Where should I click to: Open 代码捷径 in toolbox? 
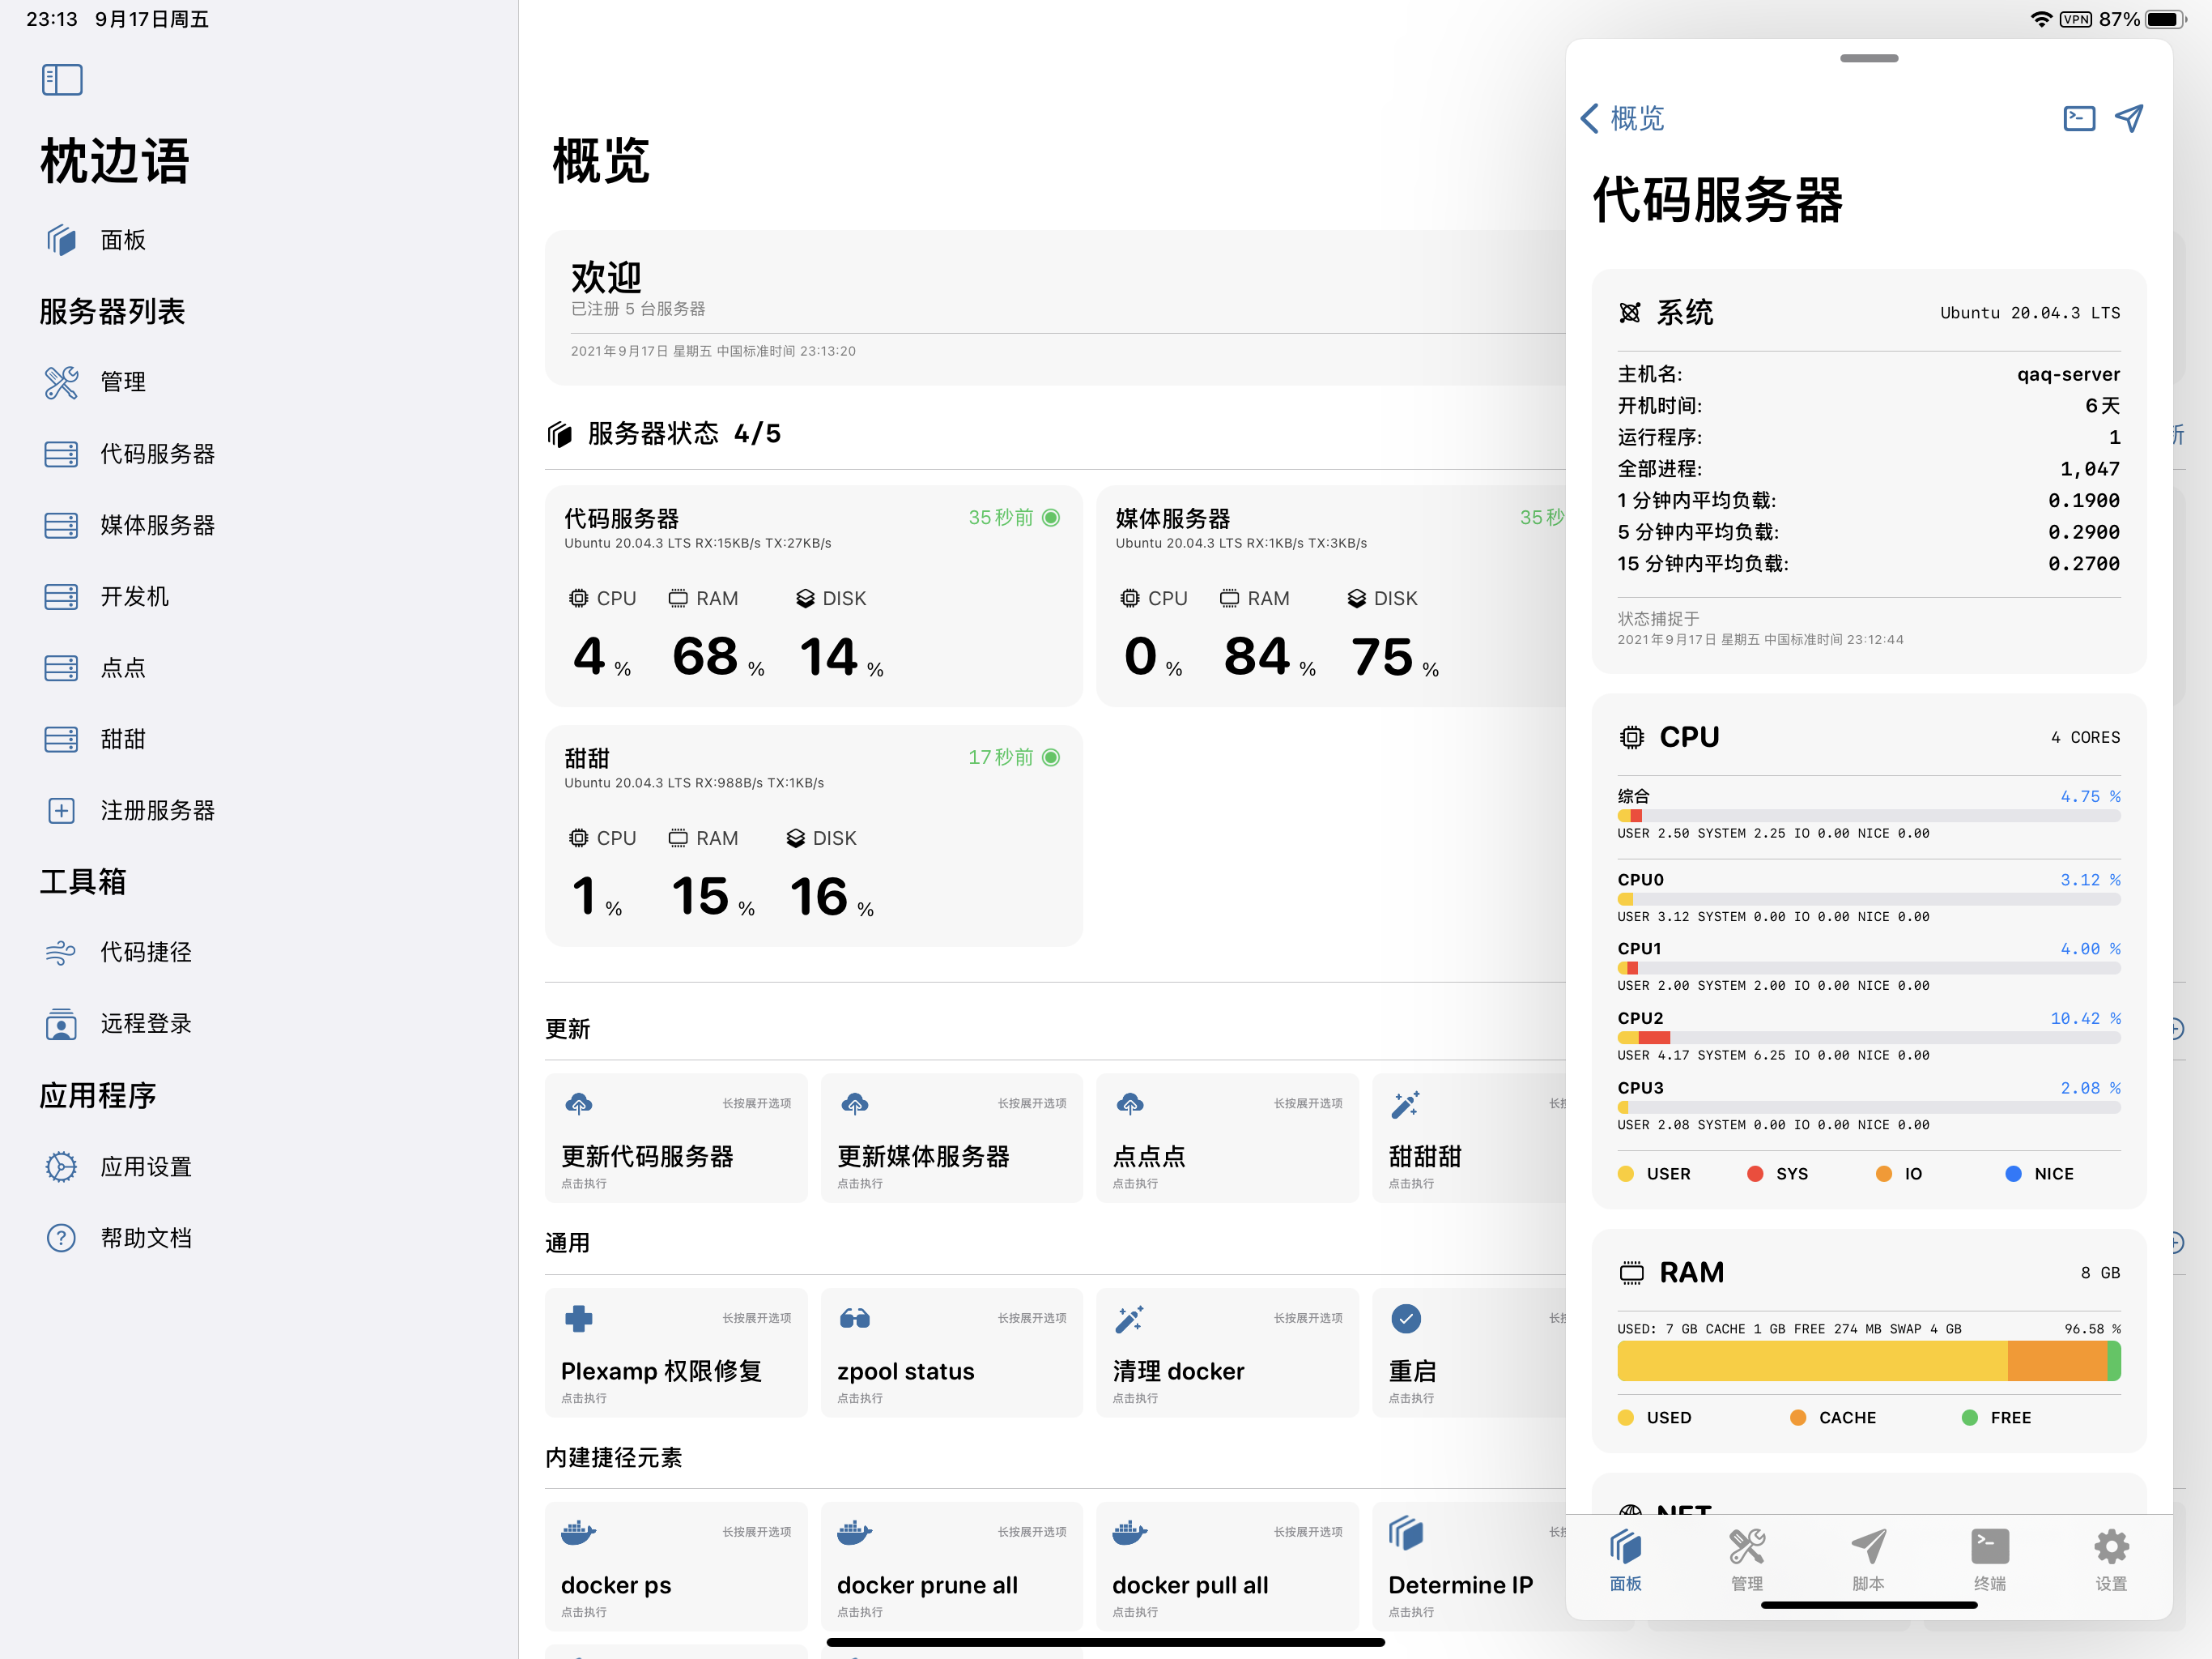[x=145, y=953]
